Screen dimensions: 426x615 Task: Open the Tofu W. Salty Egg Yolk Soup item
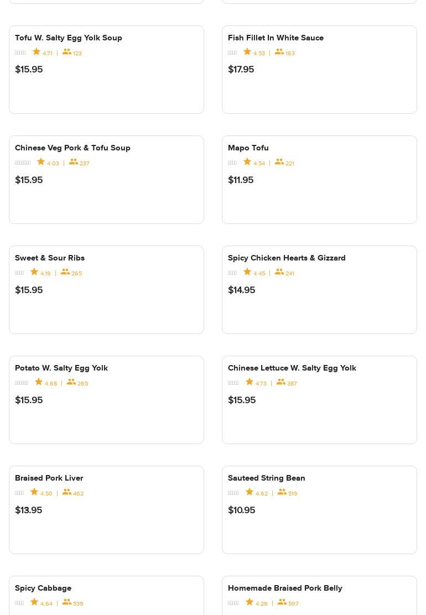pyautogui.click(x=69, y=38)
